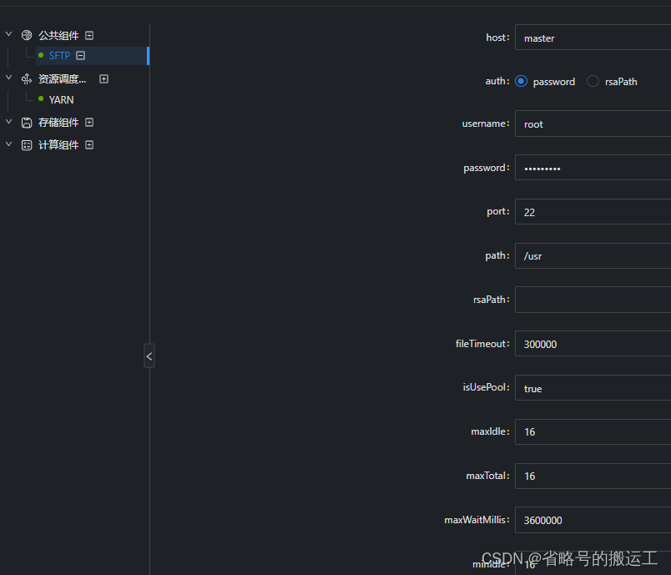Click the minus box next to 存储组件

[89, 123]
